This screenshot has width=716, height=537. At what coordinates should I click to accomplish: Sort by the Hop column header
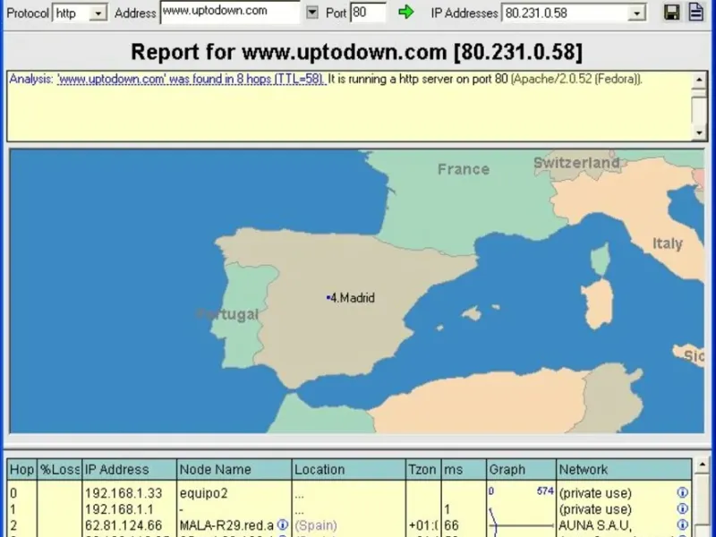pos(21,469)
